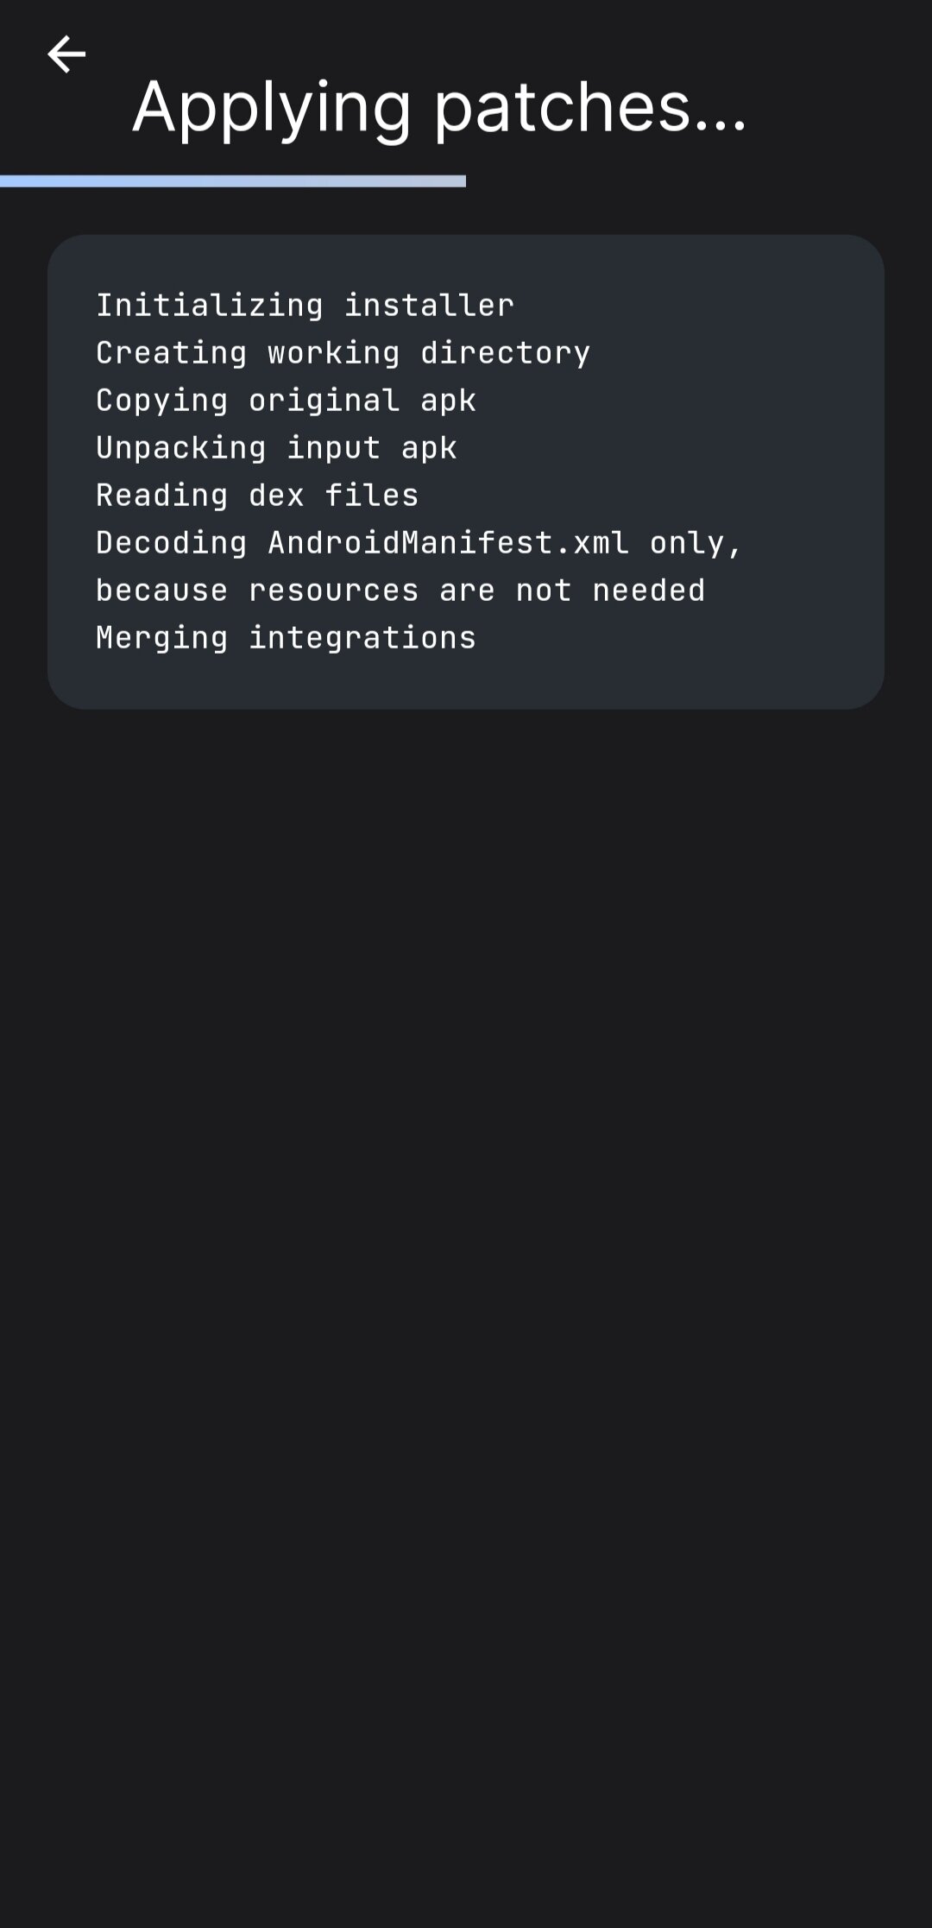Click the word 'patches...' in the header
The height and width of the screenshot is (1928, 932).
590,109
